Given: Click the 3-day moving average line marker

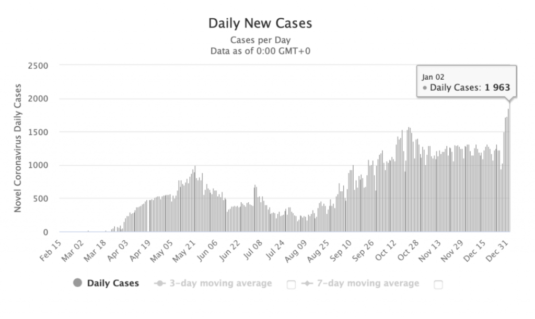Looking at the screenshot, I should [159, 284].
